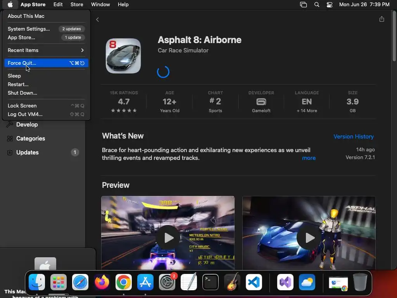The image size is (397, 298).
Task: Open the Help menu
Action: click(123, 5)
